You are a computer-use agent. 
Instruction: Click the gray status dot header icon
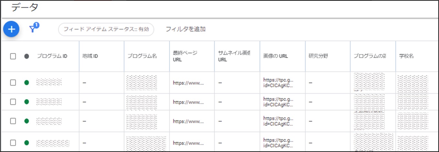[x=26, y=56]
